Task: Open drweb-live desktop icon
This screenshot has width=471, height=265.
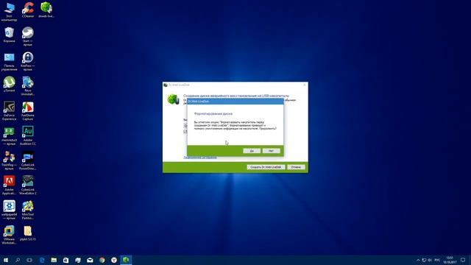Action: [46, 10]
